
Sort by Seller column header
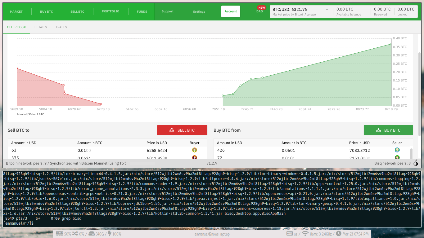click(x=397, y=143)
